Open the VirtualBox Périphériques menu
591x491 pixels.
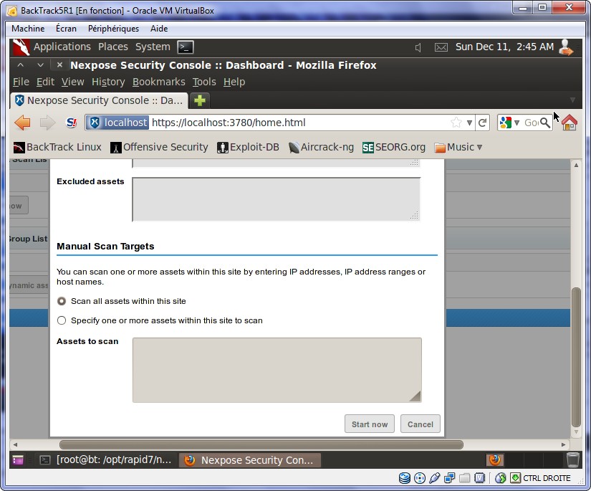(x=113, y=29)
